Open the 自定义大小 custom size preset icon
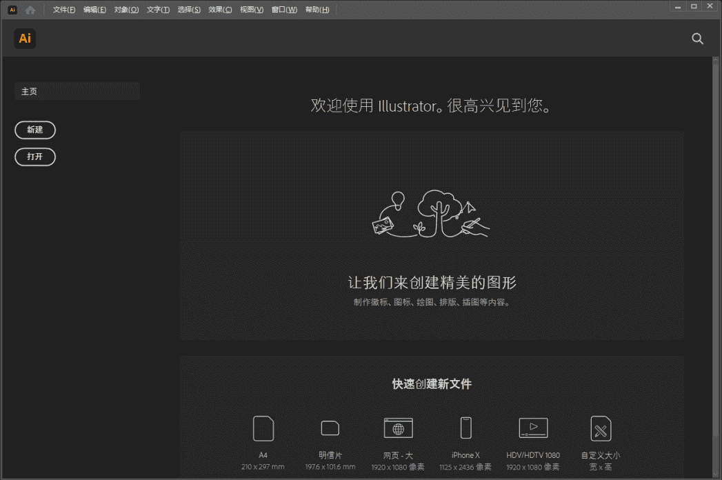 (600, 428)
